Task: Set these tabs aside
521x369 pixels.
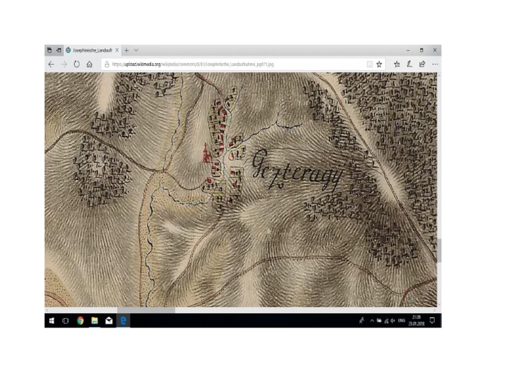Action: [59, 50]
